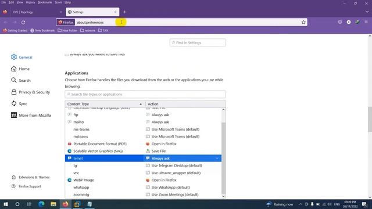This screenshot has width=372, height=209.
Task: Close the EVE | Topology tab
Action: [x=60, y=12]
